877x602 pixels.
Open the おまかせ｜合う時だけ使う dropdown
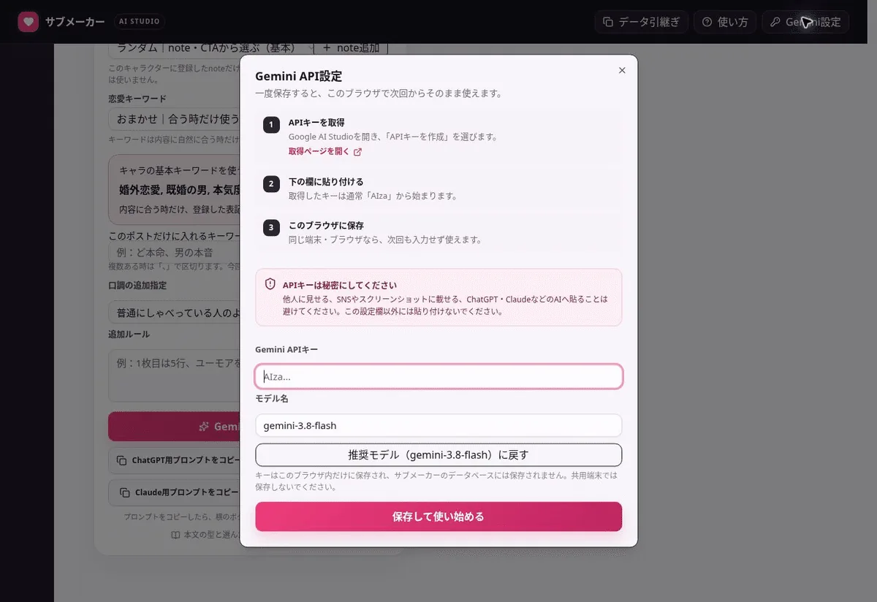pyautogui.click(x=175, y=119)
